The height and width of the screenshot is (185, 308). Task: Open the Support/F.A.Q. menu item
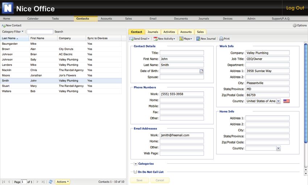click(x=281, y=19)
